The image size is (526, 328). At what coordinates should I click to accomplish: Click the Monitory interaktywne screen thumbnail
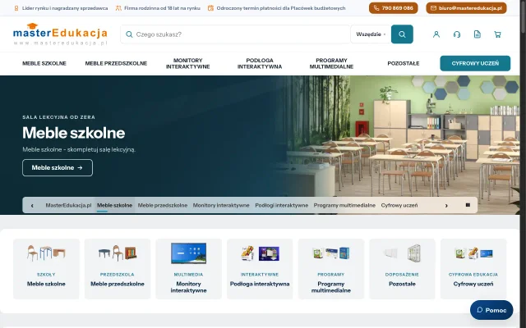[188, 253]
